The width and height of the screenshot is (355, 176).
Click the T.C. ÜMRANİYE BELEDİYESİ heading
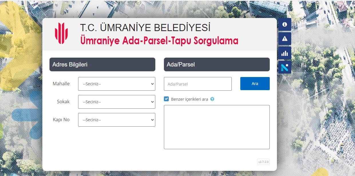(x=145, y=28)
